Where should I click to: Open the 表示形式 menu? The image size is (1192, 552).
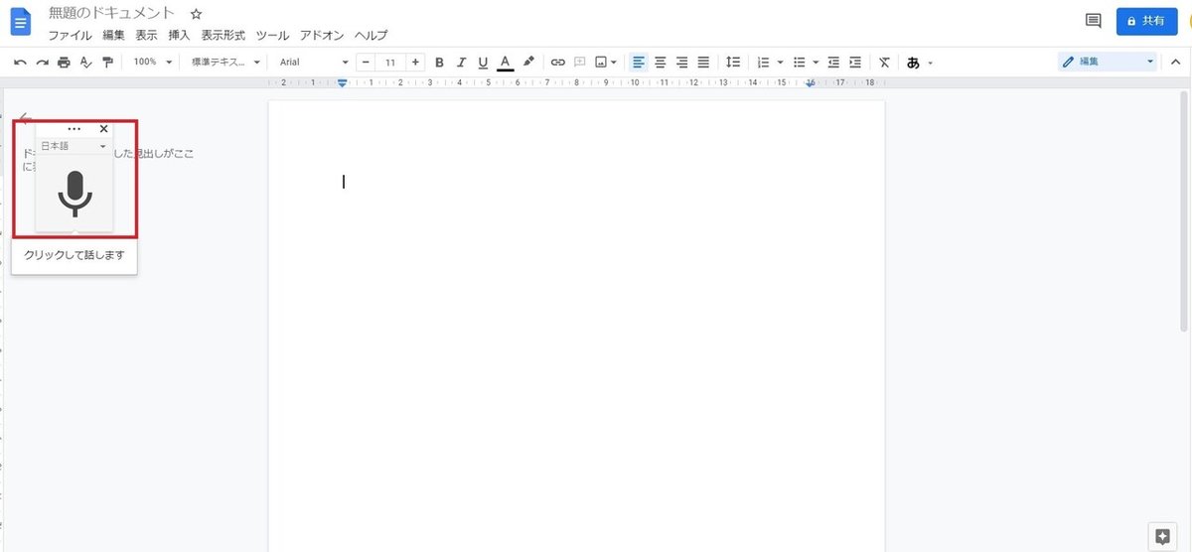pyautogui.click(x=223, y=35)
